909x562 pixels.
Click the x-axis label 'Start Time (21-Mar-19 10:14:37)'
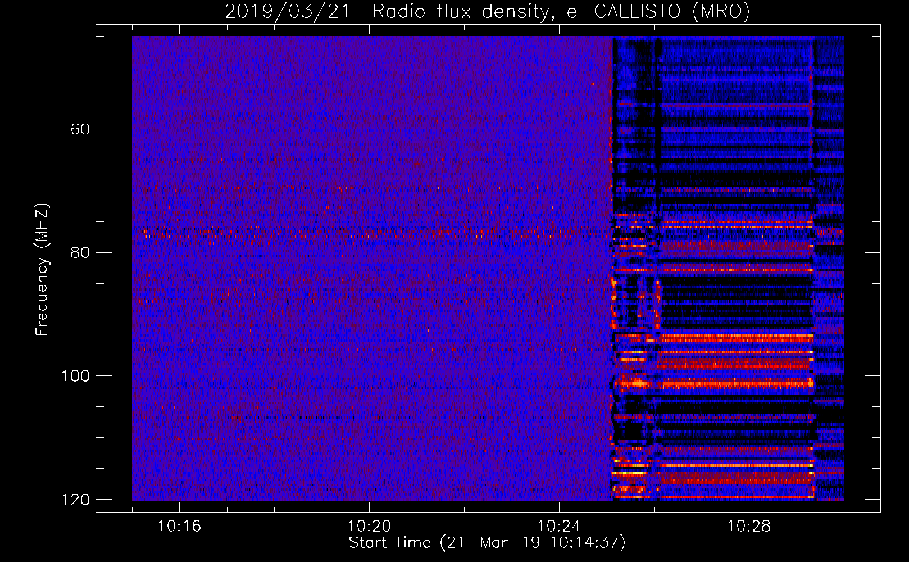tap(487, 543)
